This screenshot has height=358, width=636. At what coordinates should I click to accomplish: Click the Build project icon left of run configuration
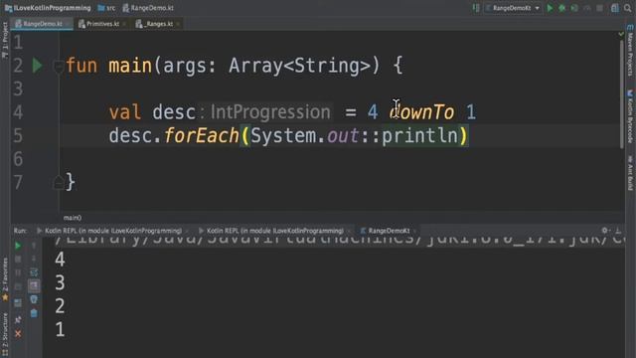click(x=476, y=8)
